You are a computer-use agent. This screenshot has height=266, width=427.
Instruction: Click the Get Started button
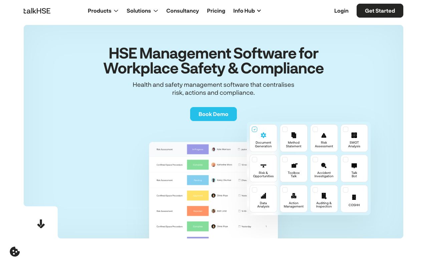click(x=380, y=11)
